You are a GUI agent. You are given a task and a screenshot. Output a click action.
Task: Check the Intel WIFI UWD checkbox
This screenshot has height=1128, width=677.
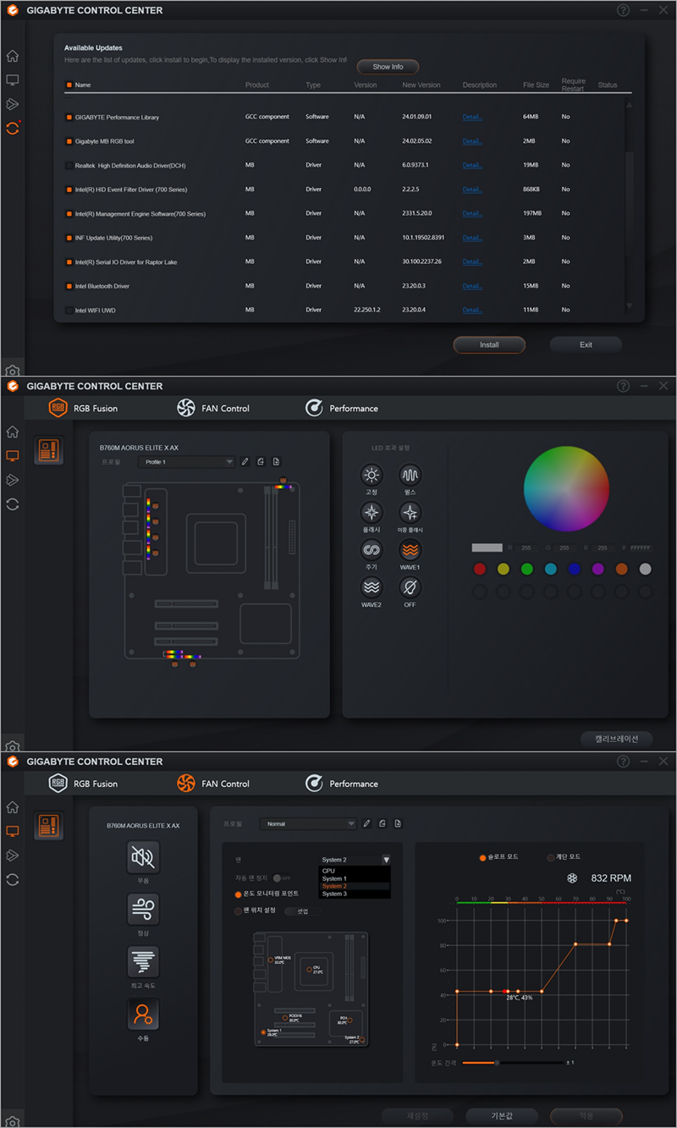point(69,311)
